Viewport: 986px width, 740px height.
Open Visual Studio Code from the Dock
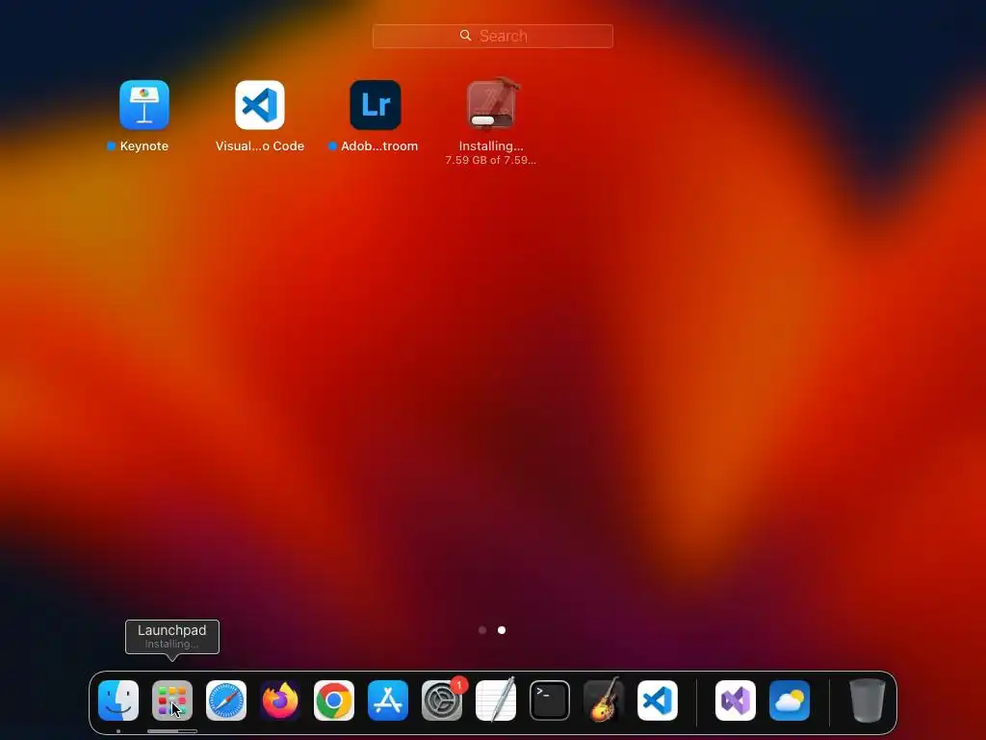click(x=658, y=700)
